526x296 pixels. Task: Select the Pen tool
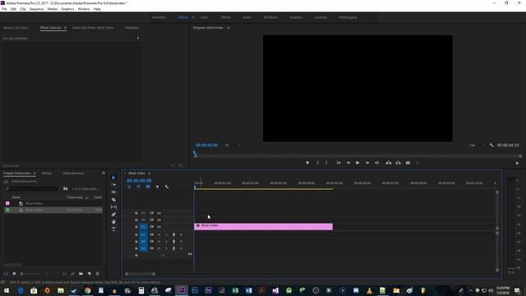coord(113,215)
